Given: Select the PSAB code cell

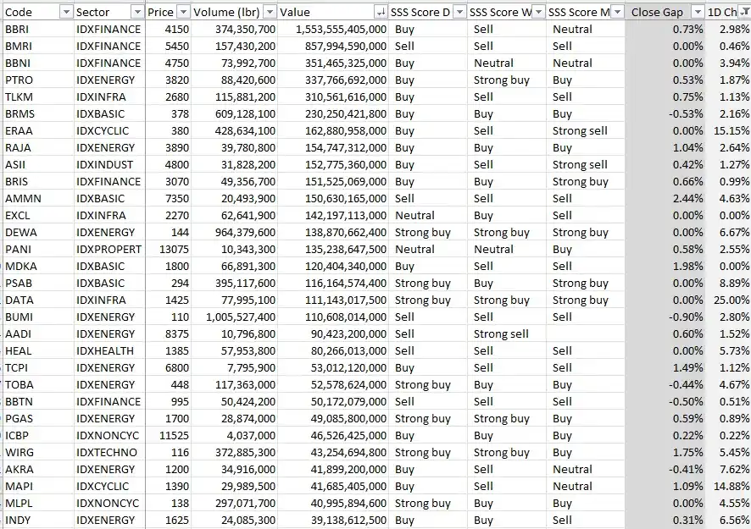Looking at the screenshot, I should [38, 284].
